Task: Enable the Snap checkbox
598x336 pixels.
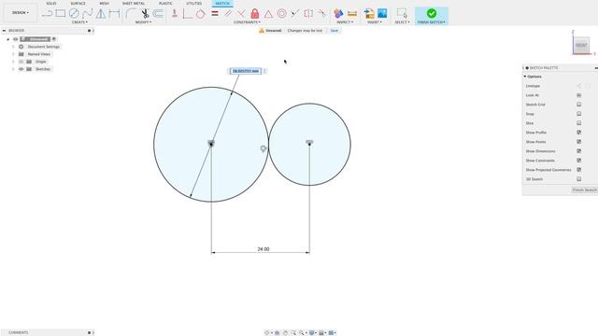Action: tap(579, 114)
